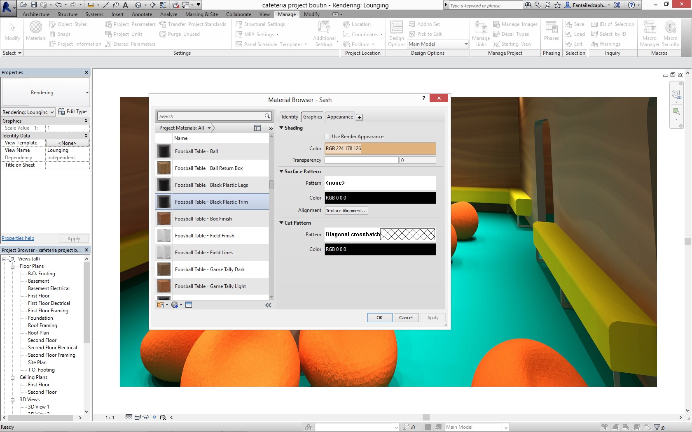This screenshot has height=432, width=692.
Task: Select the Foosball Table - Field Finish material
Action: point(212,236)
